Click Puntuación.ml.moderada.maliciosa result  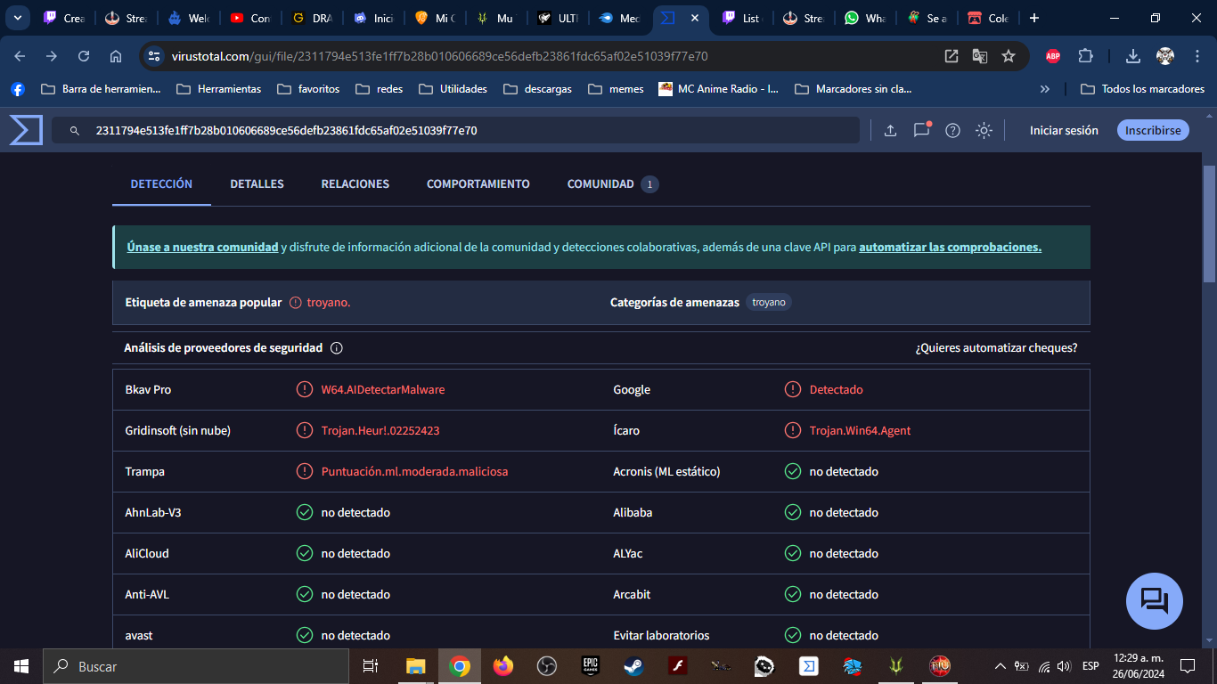coord(414,471)
